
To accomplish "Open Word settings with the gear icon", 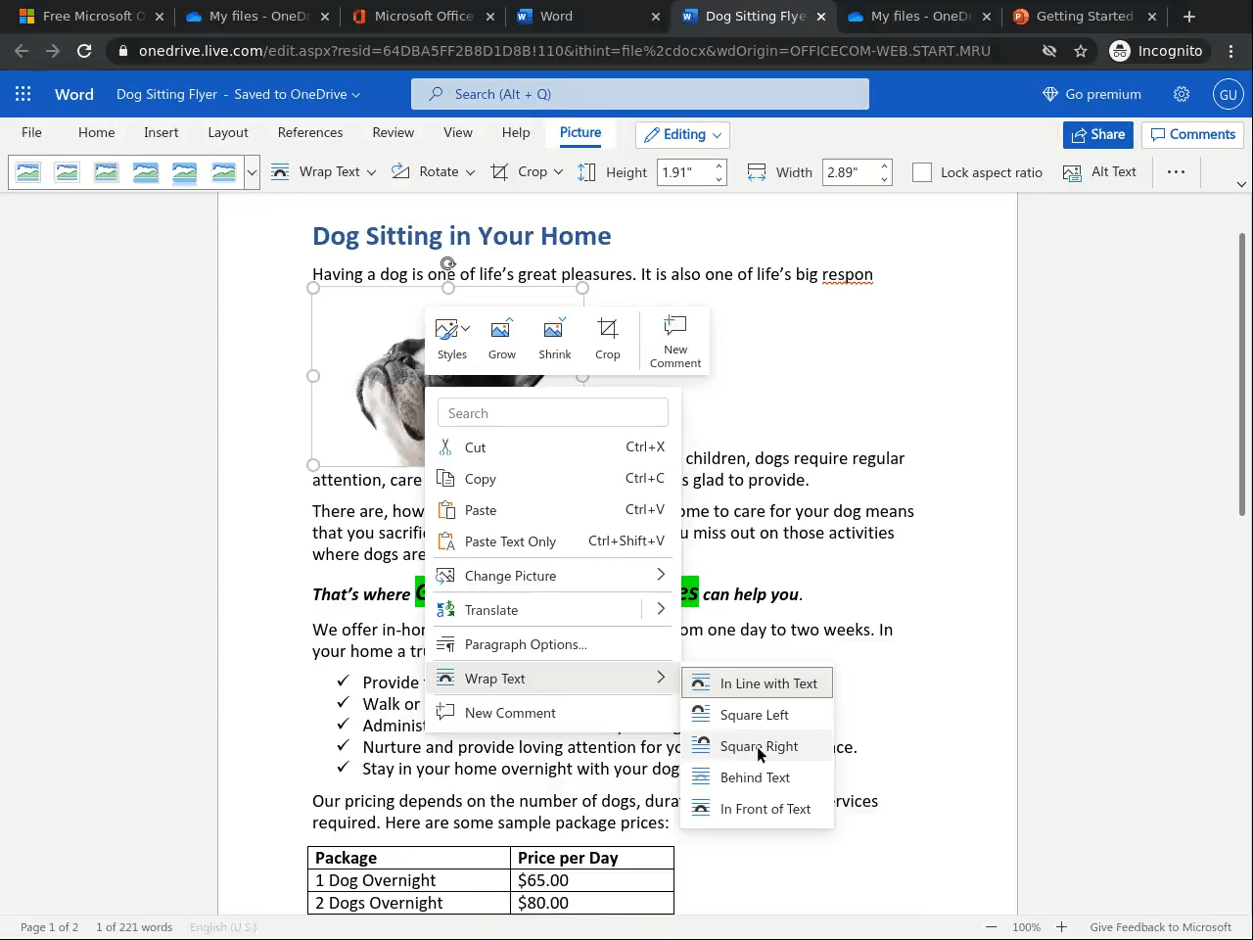I will 1182,94.
